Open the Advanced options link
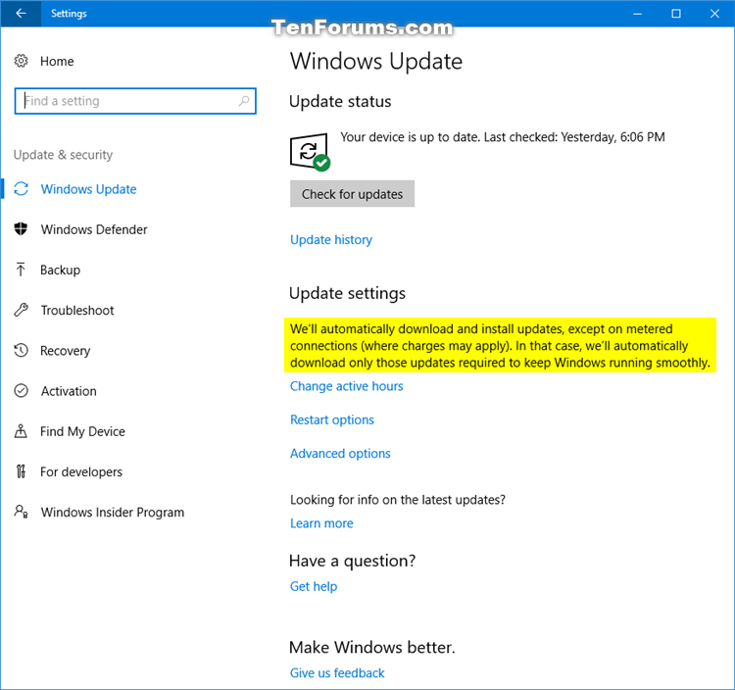Screen dimensions: 735x690 click(340, 453)
